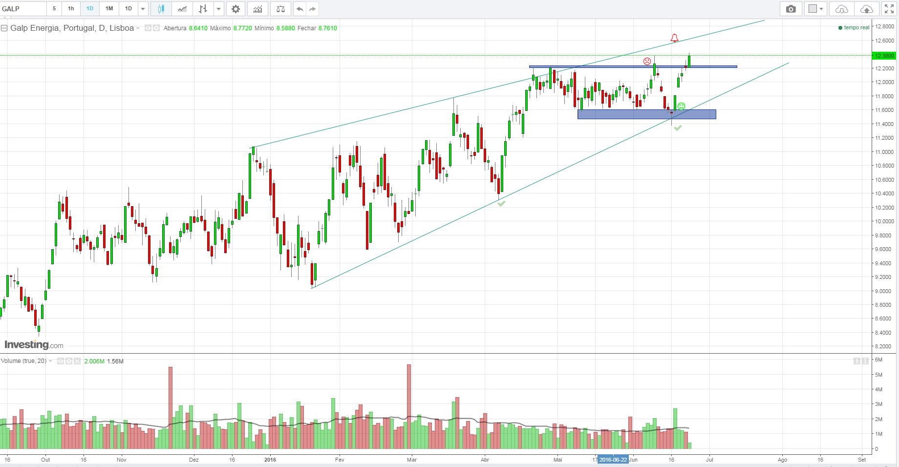Screen dimensions: 899x467
Task: Open the indicators menu
Action: (x=257, y=9)
